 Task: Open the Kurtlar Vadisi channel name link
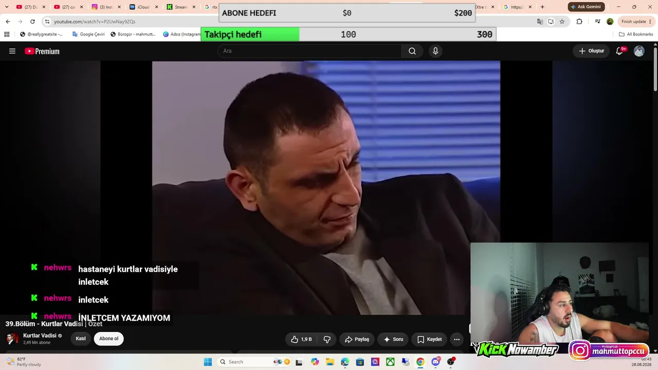[40, 336]
